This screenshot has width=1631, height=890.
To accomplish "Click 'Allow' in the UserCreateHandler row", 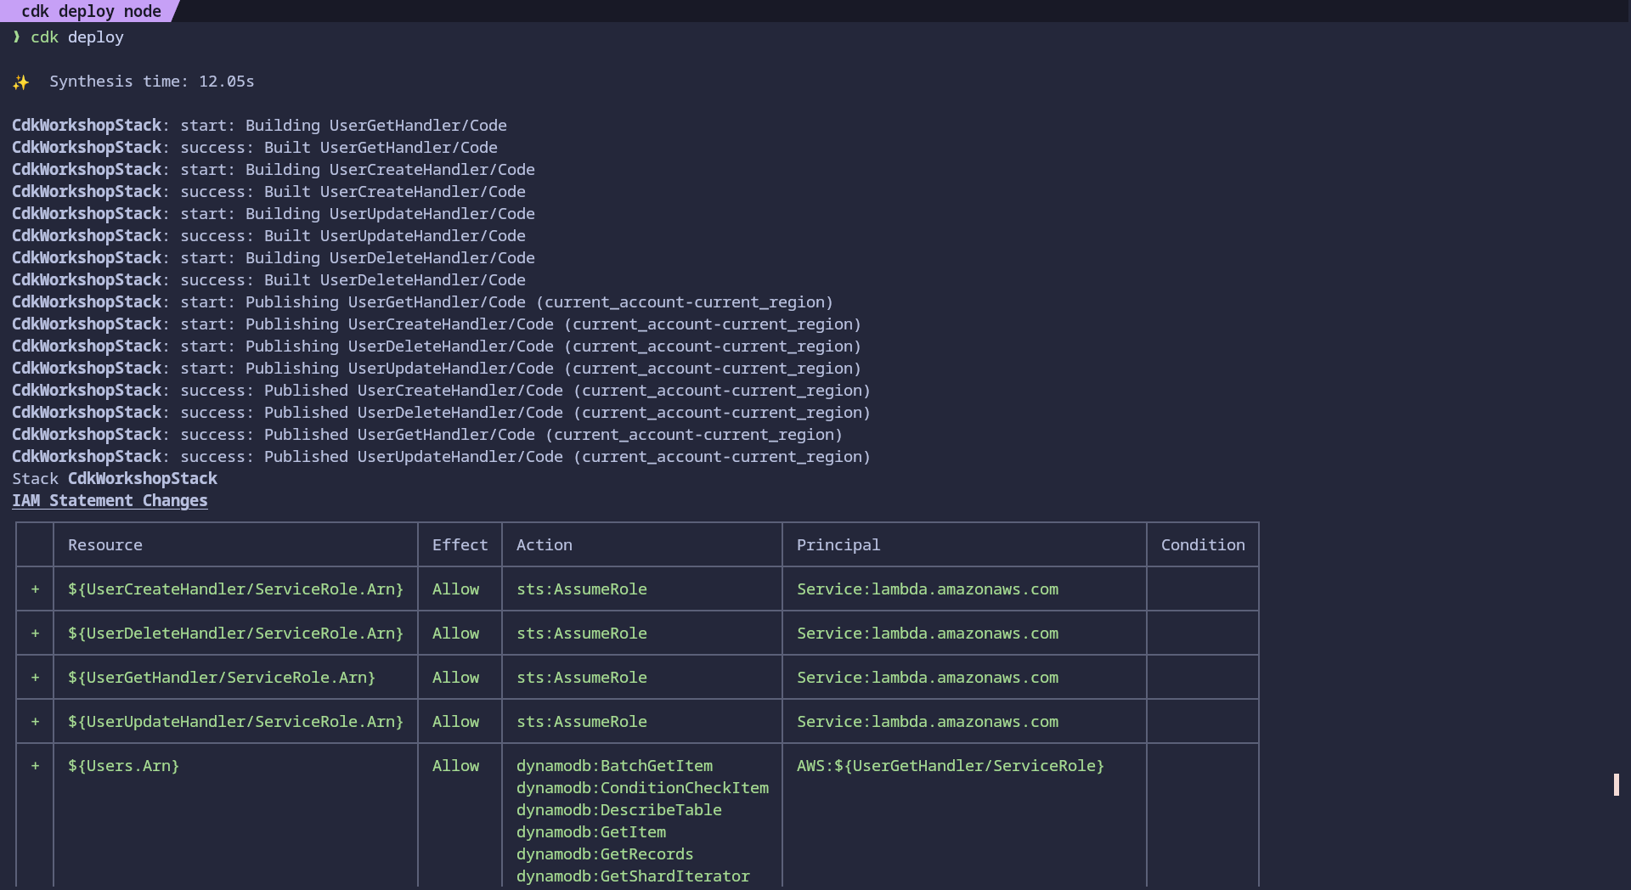I will pyautogui.click(x=456, y=589).
